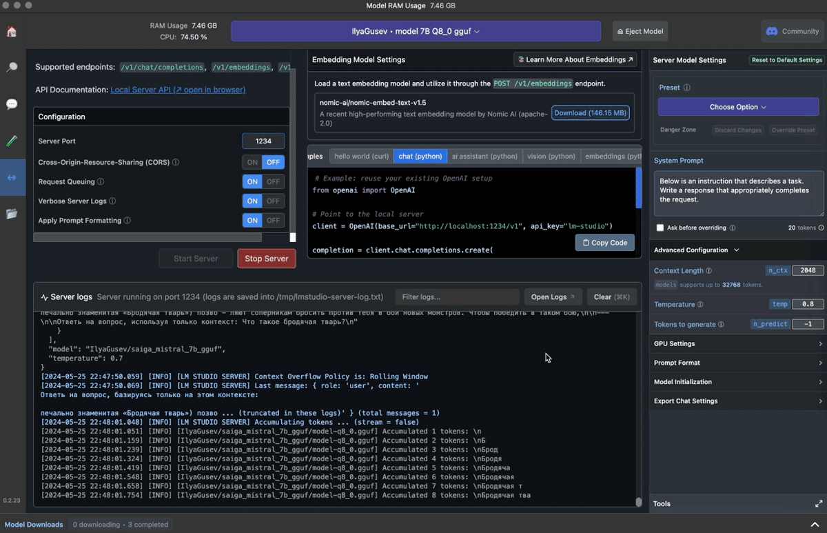Viewport: 827px width, 533px height.
Task: Open the Search magnifier sidebar icon
Action: click(12, 68)
